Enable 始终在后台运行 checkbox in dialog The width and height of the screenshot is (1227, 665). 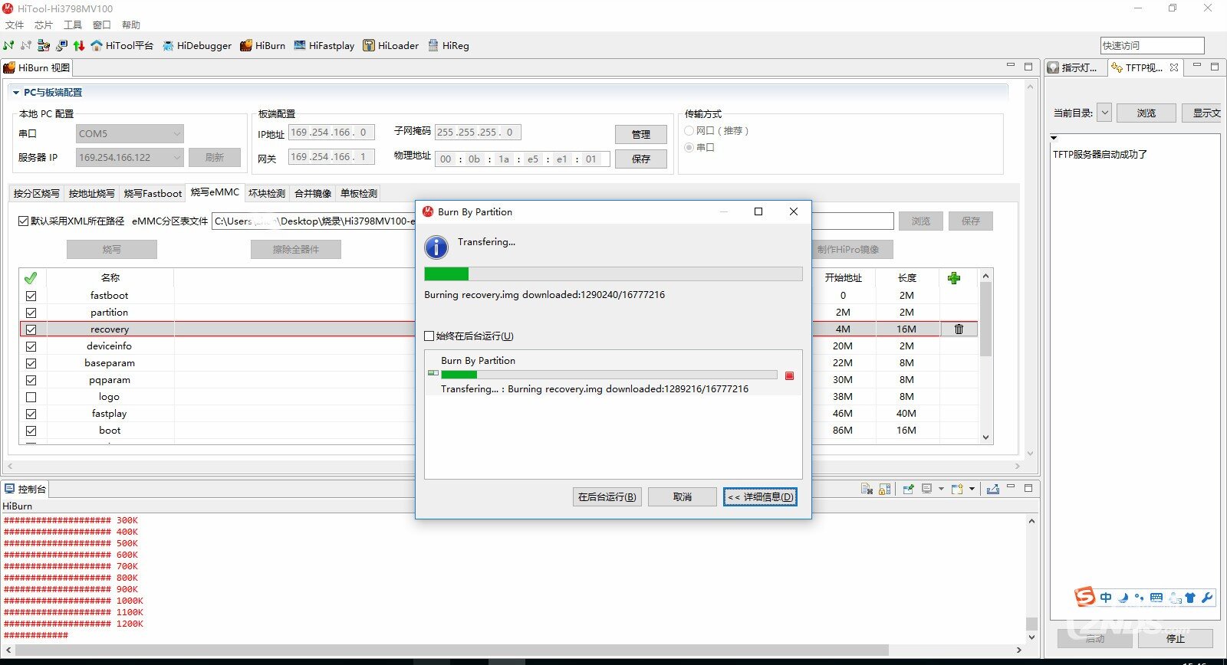429,336
